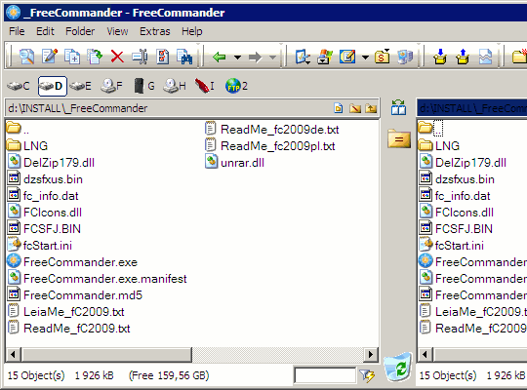527x390 pixels.
Task: Click the Windows flag toolbar icon
Action: 325,57
